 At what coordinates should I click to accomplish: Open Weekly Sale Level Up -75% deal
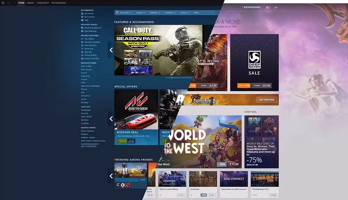pos(261,142)
